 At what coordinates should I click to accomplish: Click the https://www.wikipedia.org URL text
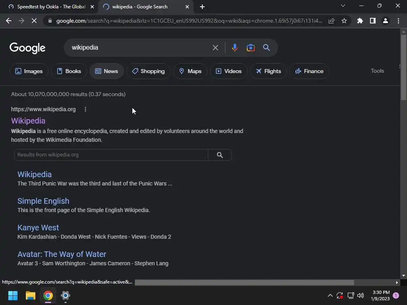43,109
